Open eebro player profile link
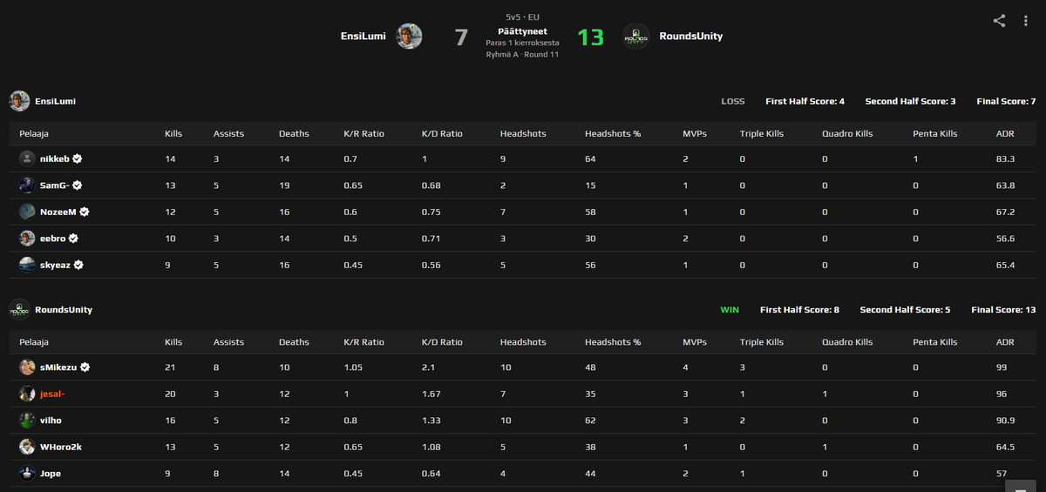This screenshot has height=492, width=1046. click(53, 239)
